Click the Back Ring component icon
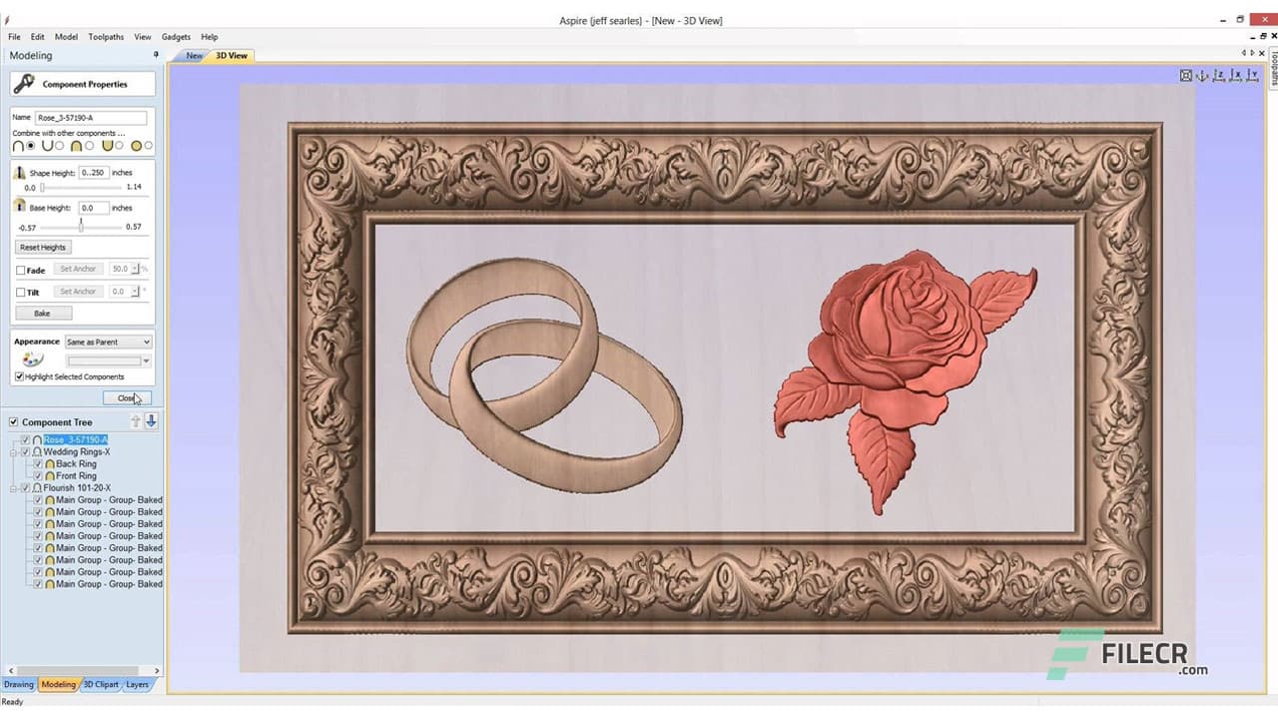Viewport: 1278px width, 719px height. tap(50, 463)
